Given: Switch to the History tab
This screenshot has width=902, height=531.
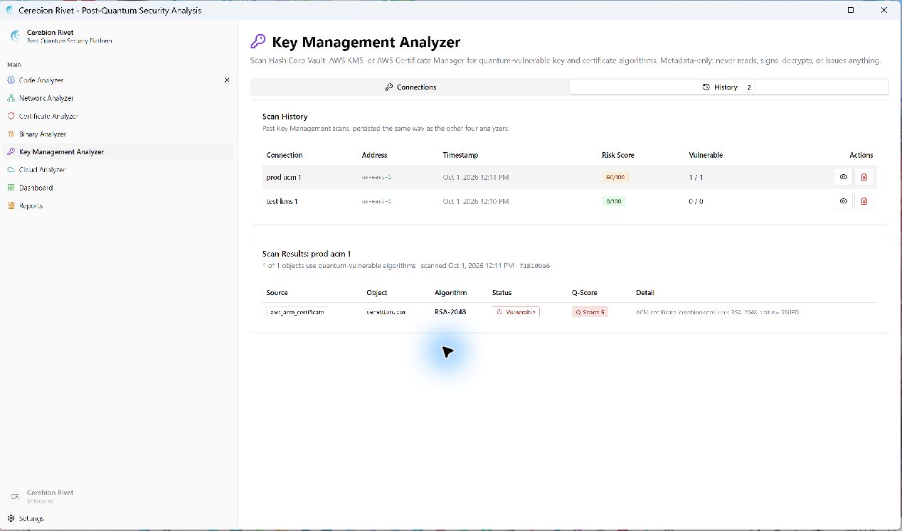Looking at the screenshot, I should point(728,87).
